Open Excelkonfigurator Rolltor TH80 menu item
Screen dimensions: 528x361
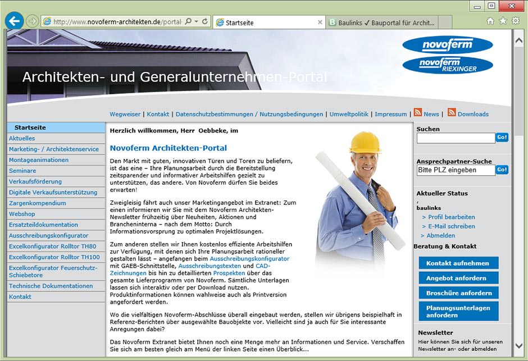56,246
